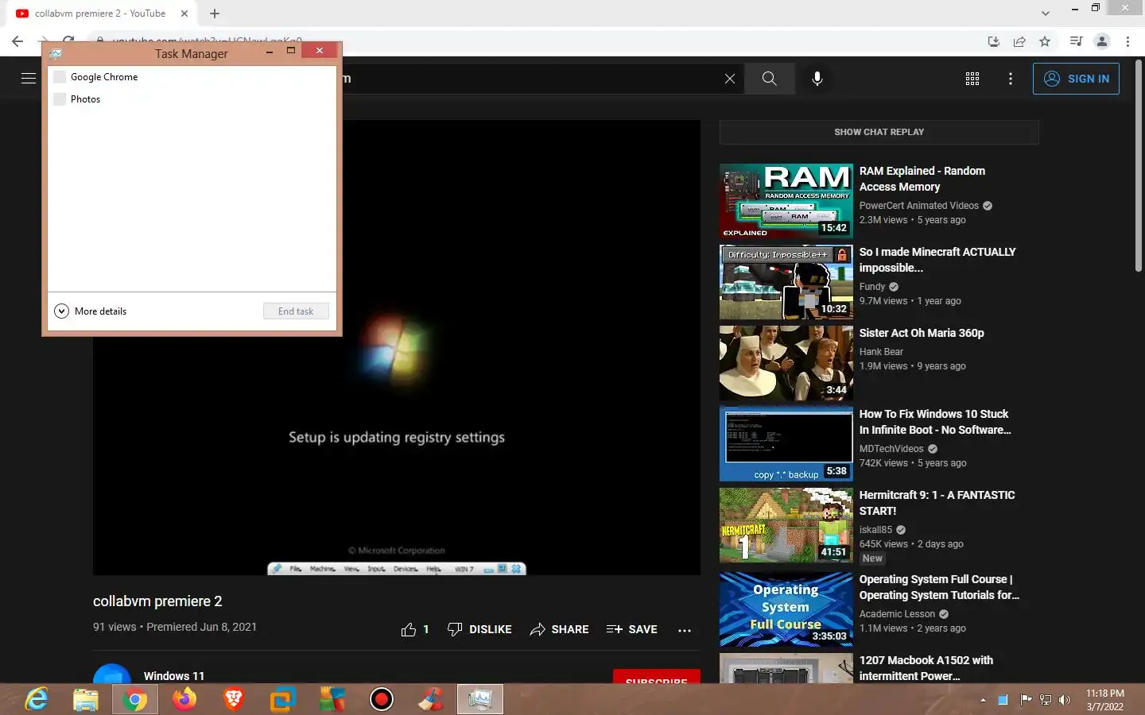Viewport: 1145px width, 715px height.
Task: Click the Task Manager taskbar button
Action: [x=480, y=699]
